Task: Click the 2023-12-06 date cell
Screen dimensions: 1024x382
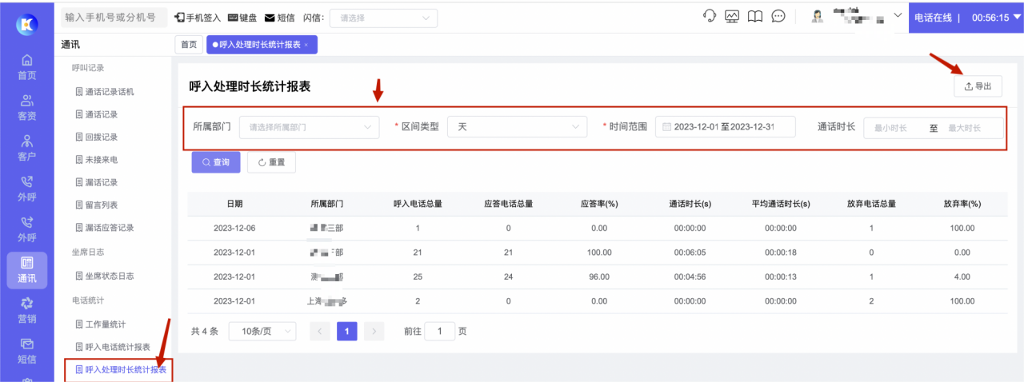Action: [234, 228]
